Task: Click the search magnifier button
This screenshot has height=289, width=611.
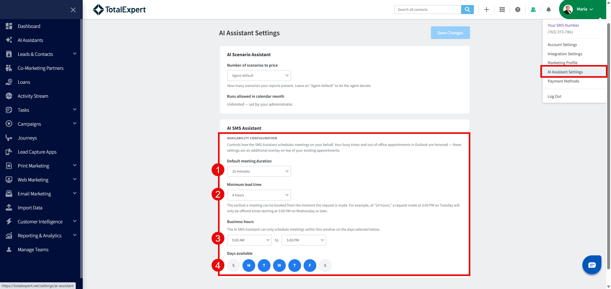Action: coord(467,10)
